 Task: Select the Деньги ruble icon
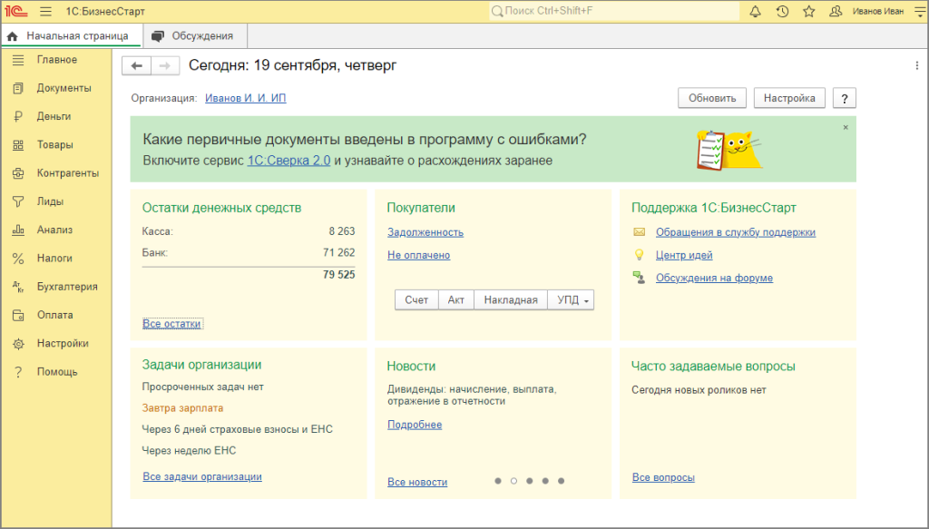point(20,116)
